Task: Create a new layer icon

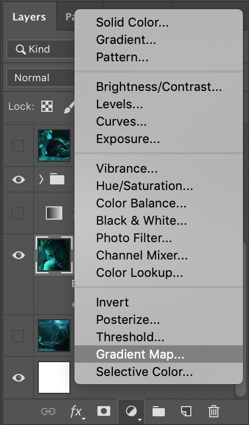Action: pyautogui.click(x=186, y=411)
